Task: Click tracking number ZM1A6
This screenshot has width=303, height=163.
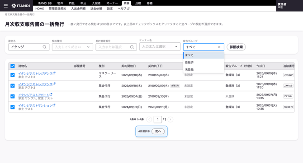Action: [x=289, y=86]
